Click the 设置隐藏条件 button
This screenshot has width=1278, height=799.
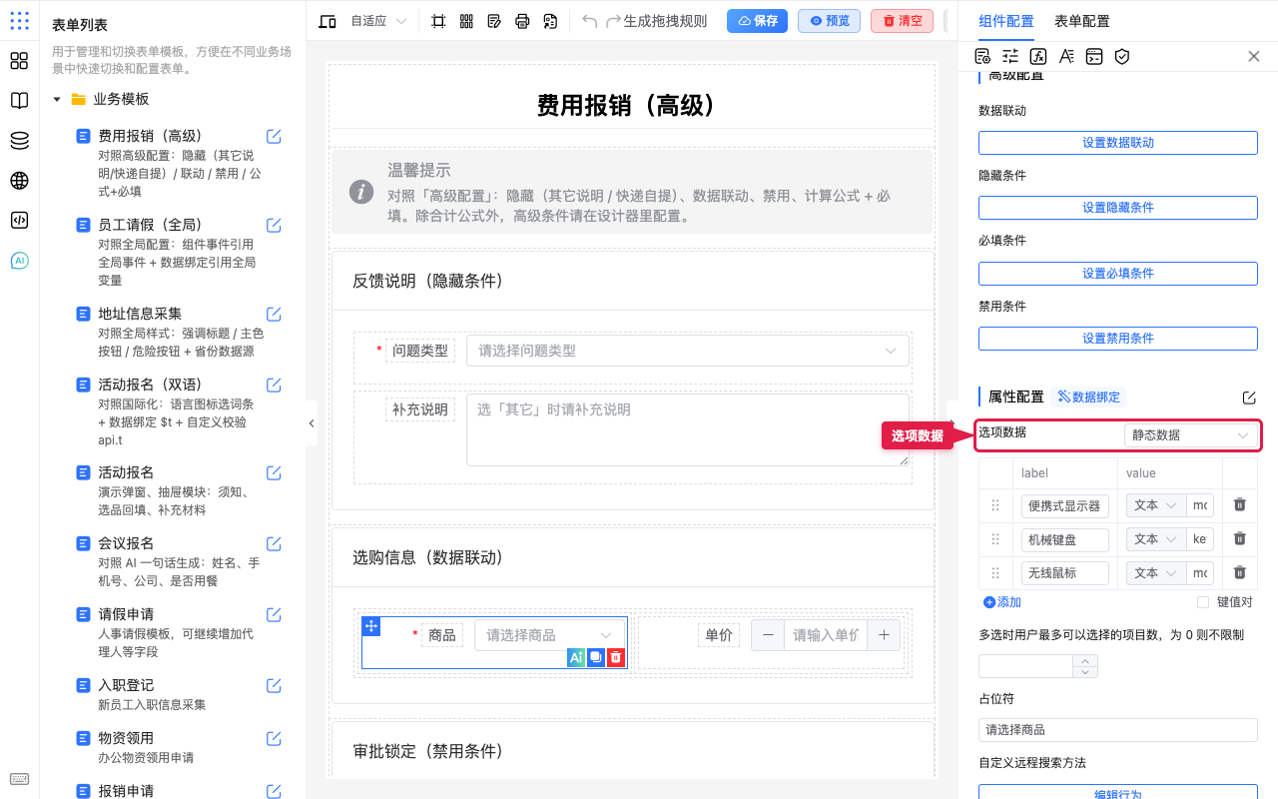coord(1118,208)
